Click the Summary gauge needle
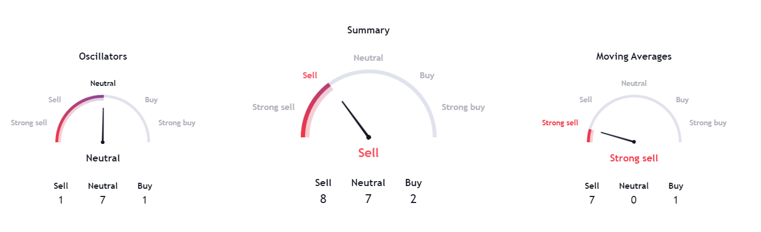Screen dimensions: 761x232 coord(355,119)
